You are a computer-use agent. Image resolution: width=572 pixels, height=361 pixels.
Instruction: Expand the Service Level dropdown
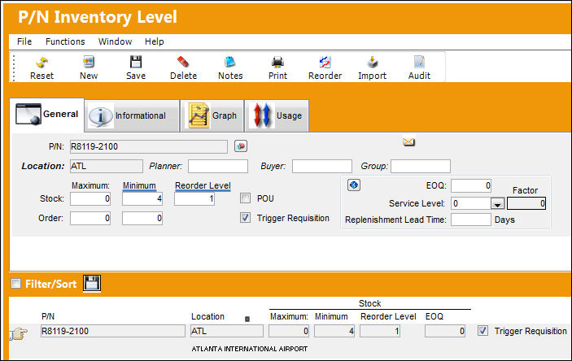pyautogui.click(x=497, y=203)
